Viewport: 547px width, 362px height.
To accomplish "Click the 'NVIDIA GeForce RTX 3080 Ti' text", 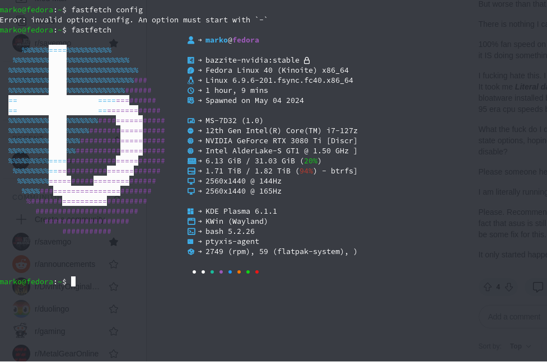I will tap(263, 141).
